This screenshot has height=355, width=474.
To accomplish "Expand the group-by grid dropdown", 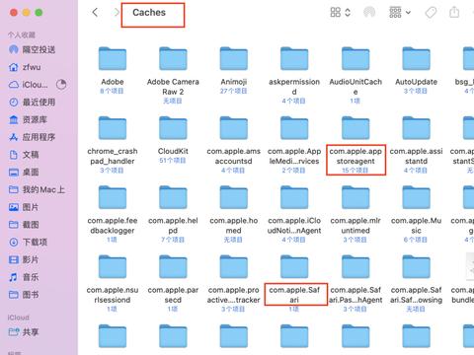I will 400,13.
